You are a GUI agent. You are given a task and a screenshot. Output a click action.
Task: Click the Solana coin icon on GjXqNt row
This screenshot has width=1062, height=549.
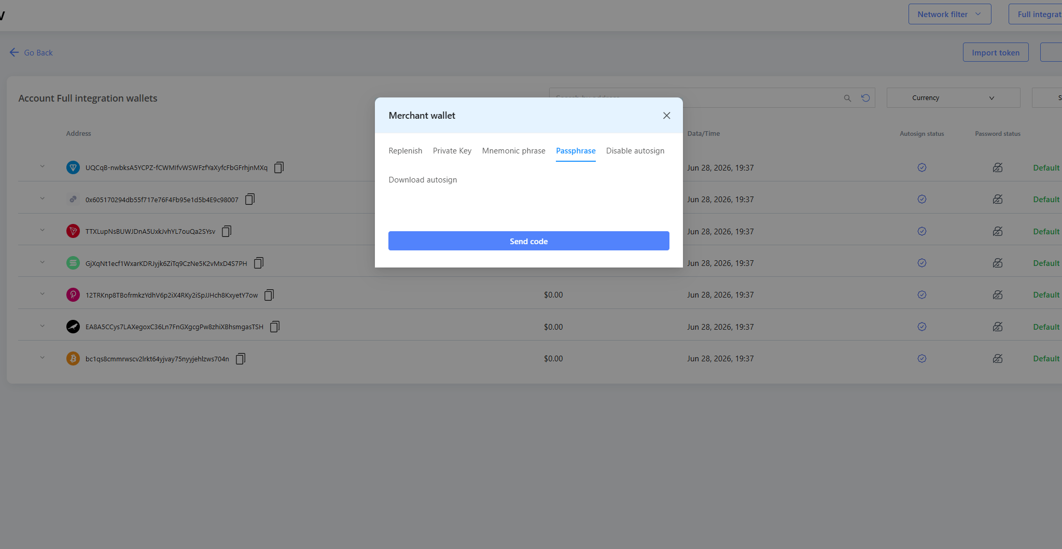(x=73, y=263)
